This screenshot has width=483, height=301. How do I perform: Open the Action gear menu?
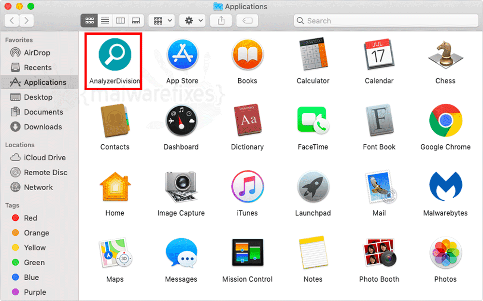[x=193, y=21]
